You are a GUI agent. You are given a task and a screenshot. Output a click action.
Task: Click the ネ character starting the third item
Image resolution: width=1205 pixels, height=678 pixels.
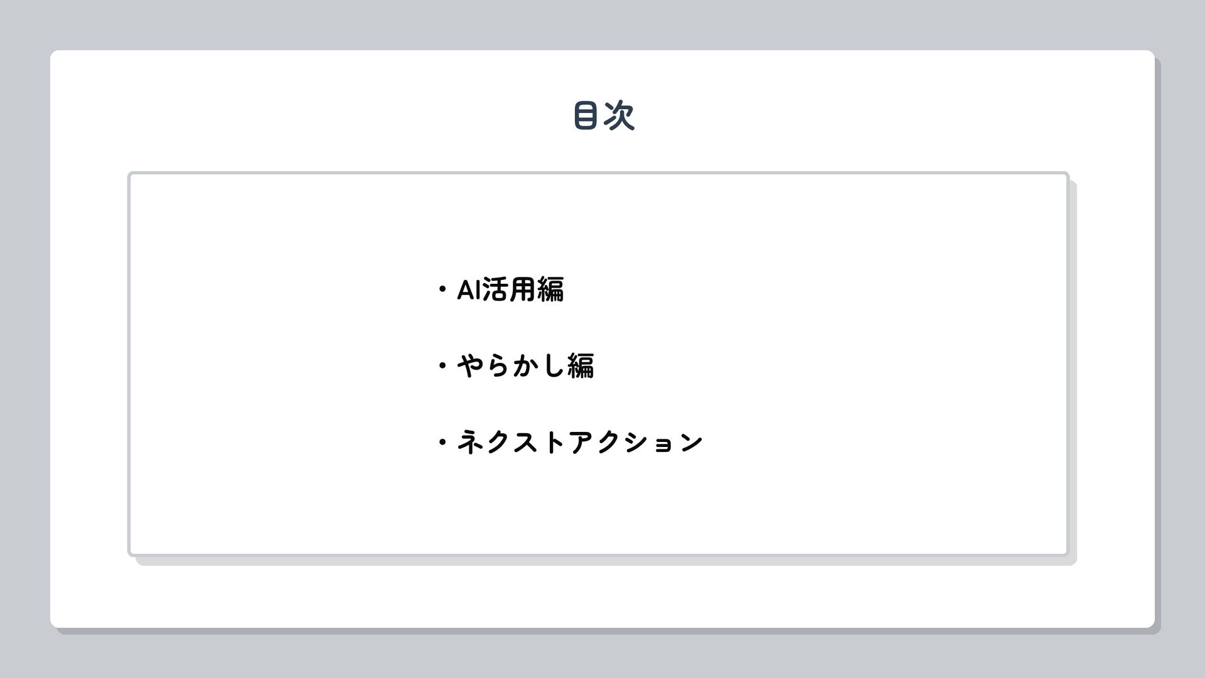469,443
